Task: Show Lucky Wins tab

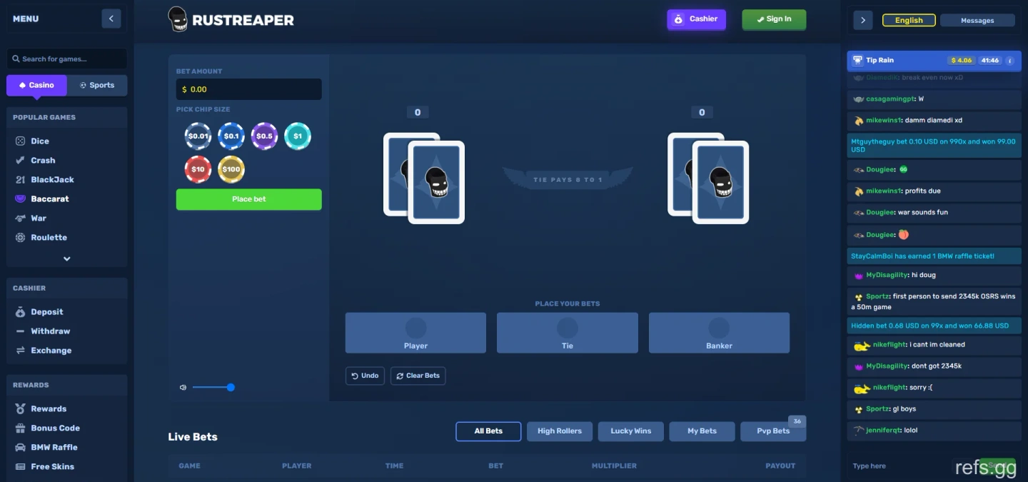Action: click(631, 431)
